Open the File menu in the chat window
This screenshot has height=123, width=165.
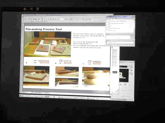tap(107, 18)
